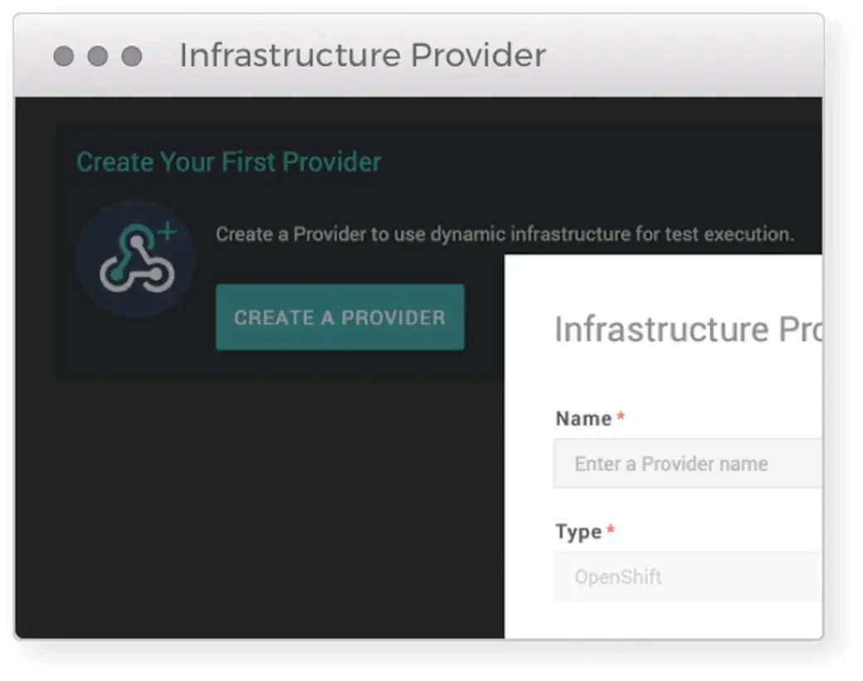Click the dynamic infrastructure description text

point(505,235)
